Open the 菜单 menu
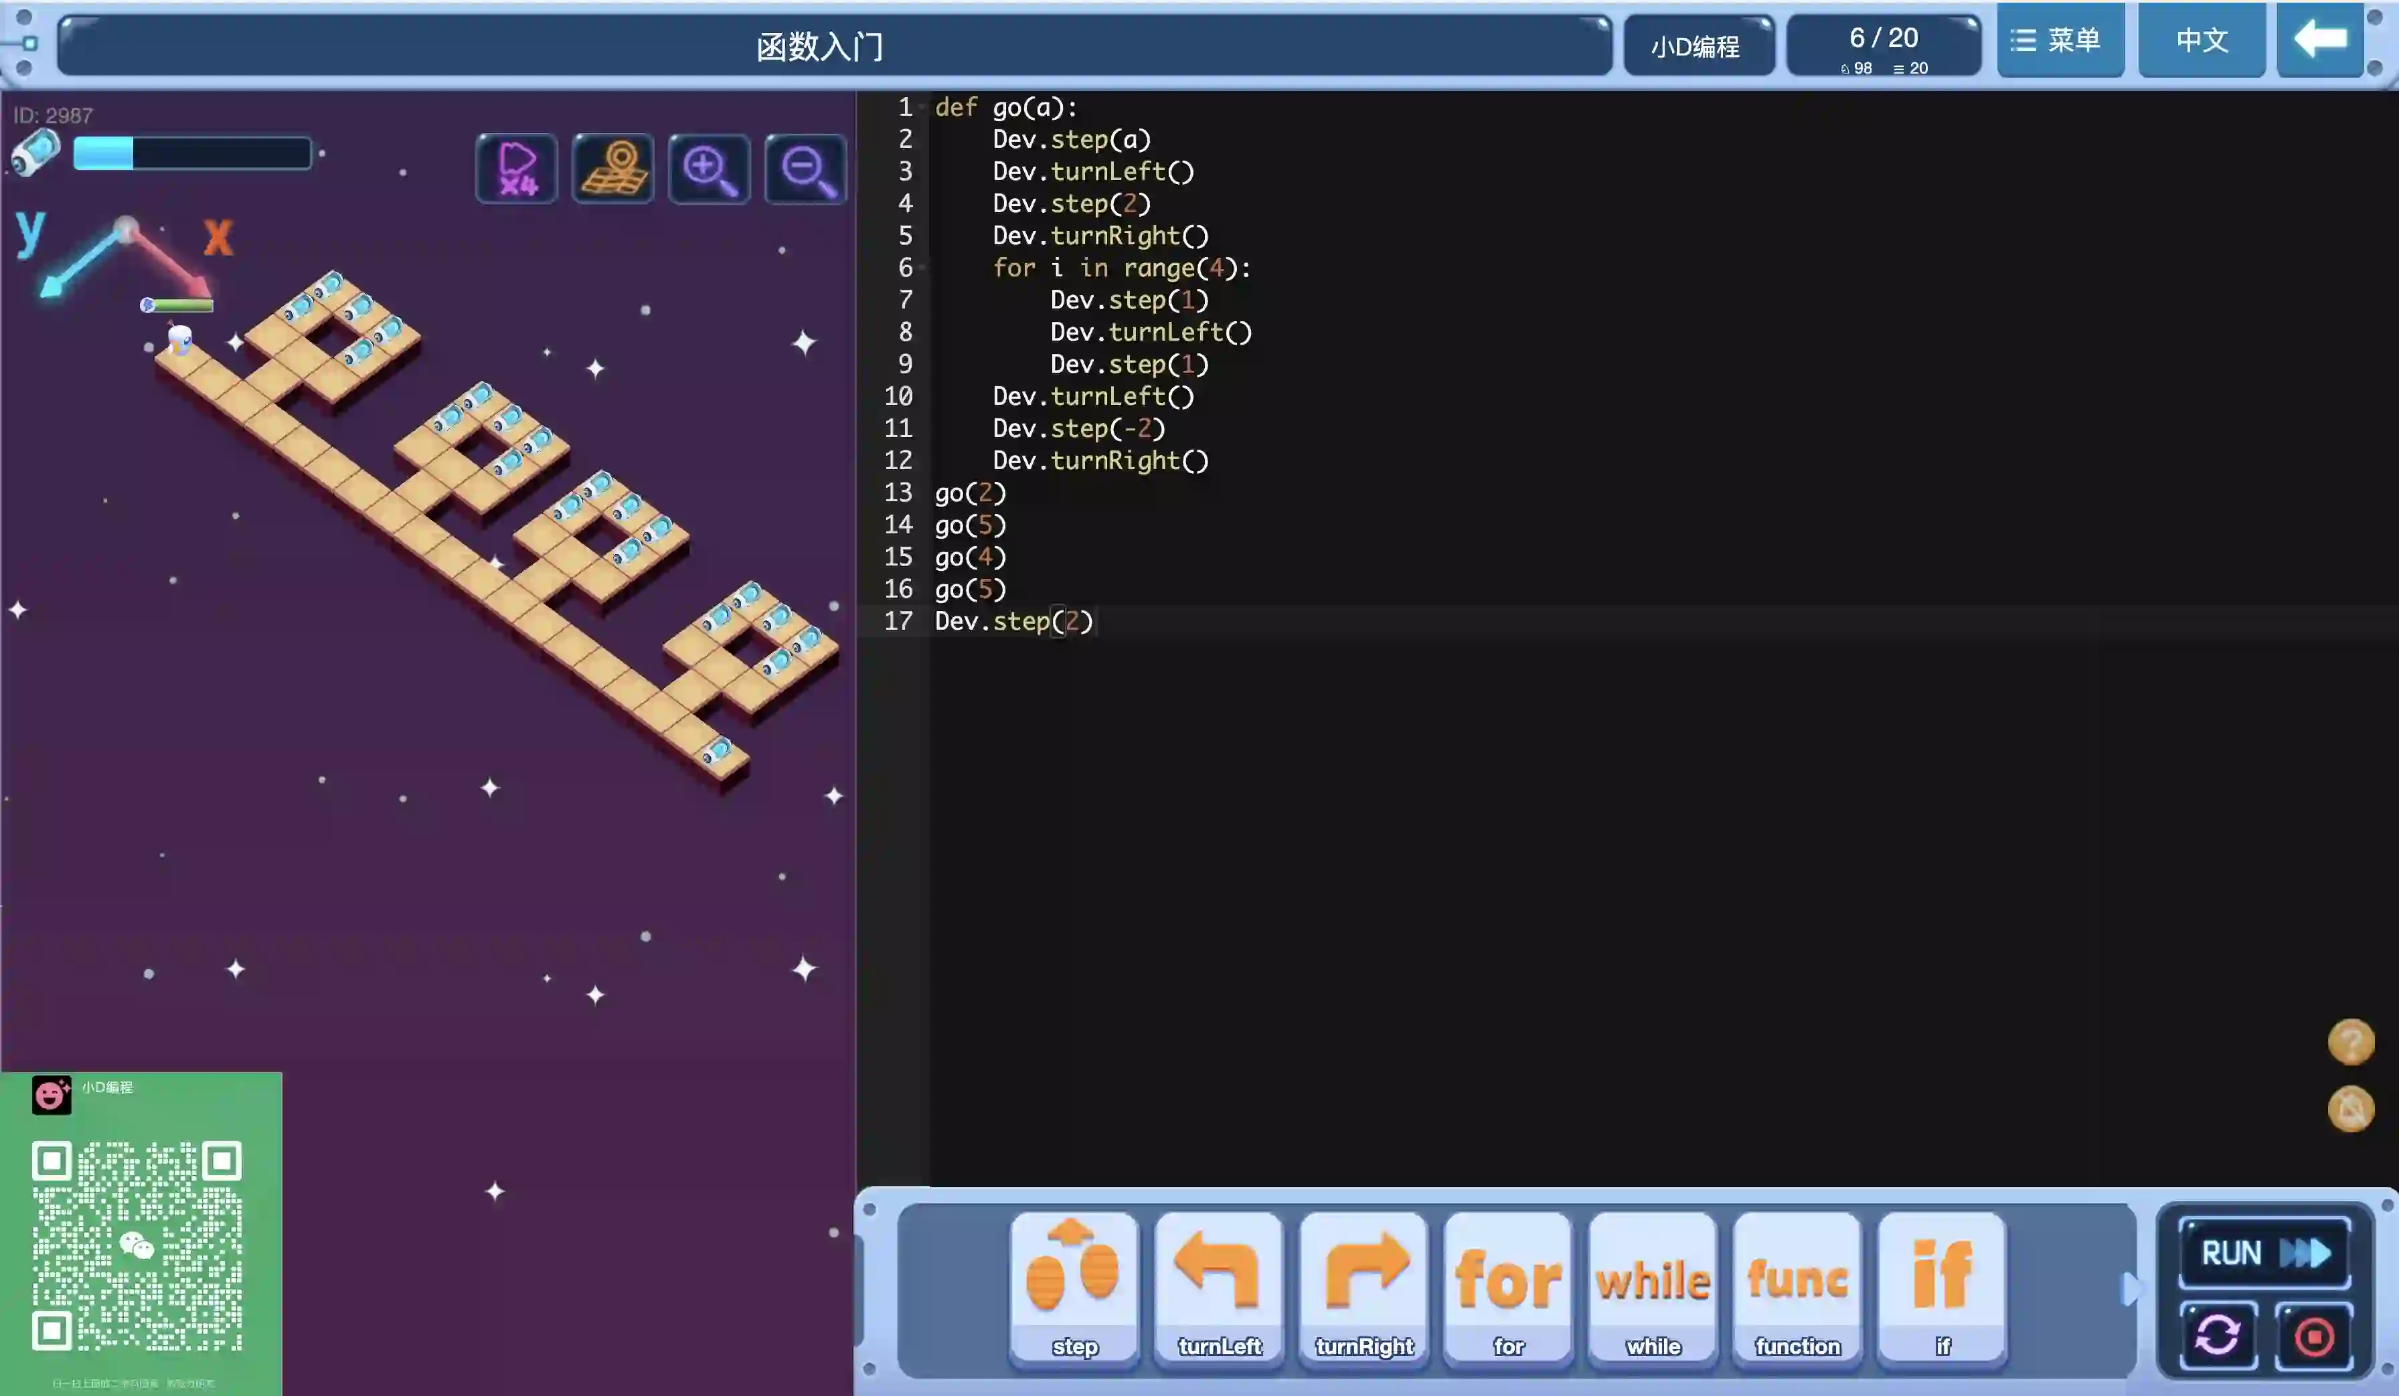Screen dimensions: 2399x1396 (2059, 40)
